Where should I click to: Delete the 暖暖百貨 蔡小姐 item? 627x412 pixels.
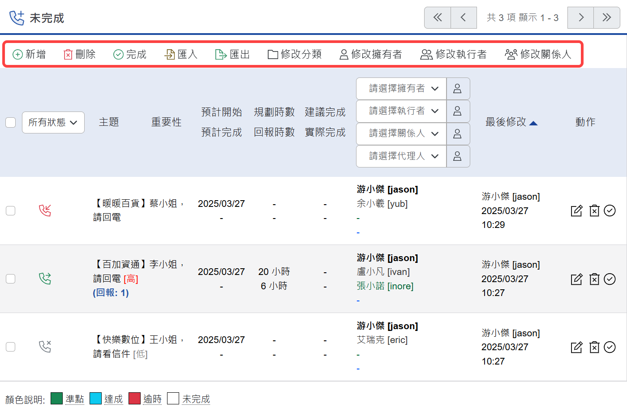[x=594, y=210]
